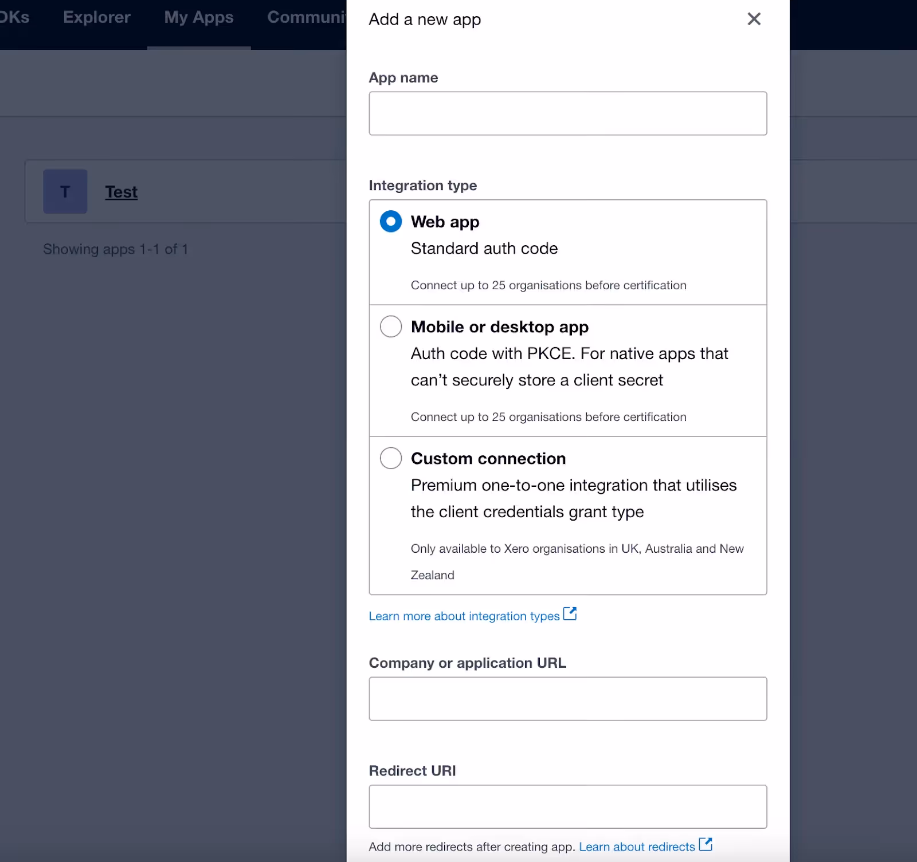
Task: Click the Redirect URI input field
Action: tap(567, 806)
